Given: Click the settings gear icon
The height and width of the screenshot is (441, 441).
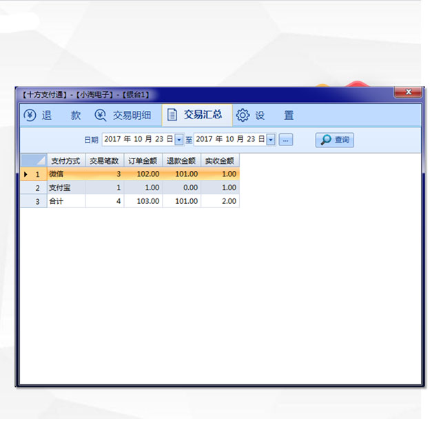Looking at the screenshot, I should pos(243,115).
